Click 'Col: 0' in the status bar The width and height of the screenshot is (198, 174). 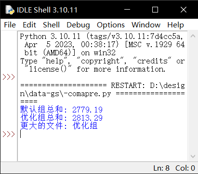pos(185,168)
